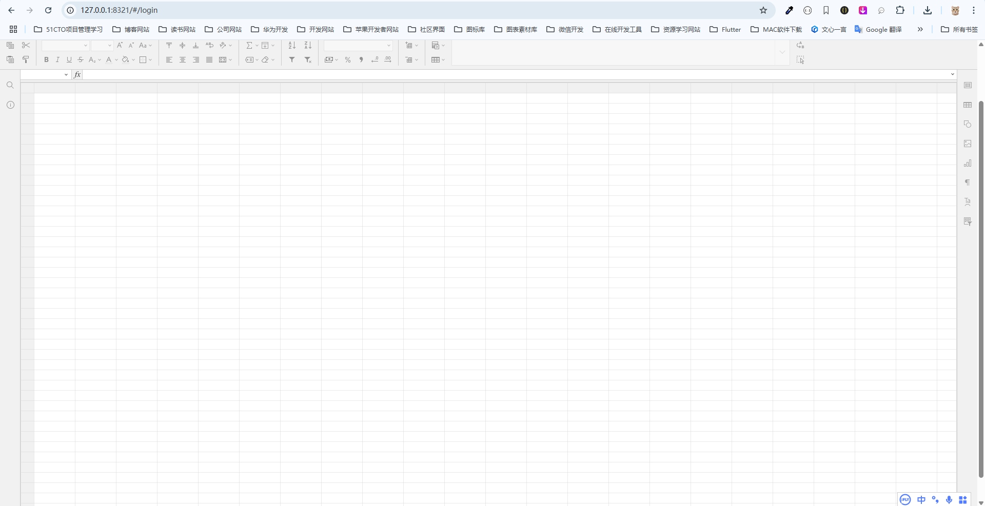The height and width of the screenshot is (506, 985).
Task: Apply filter funnel icon
Action: 292,60
